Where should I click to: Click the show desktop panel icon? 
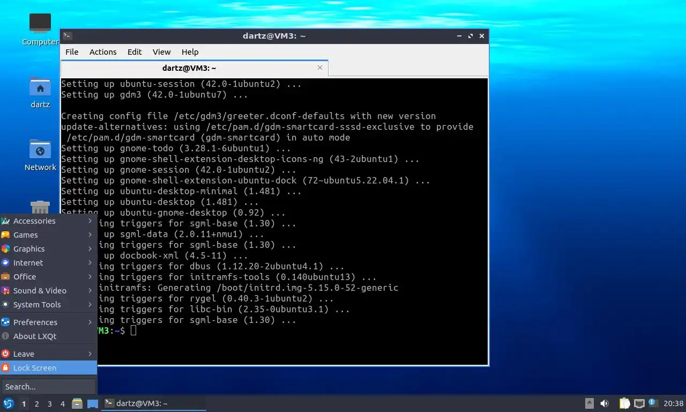(x=93, y=403)
